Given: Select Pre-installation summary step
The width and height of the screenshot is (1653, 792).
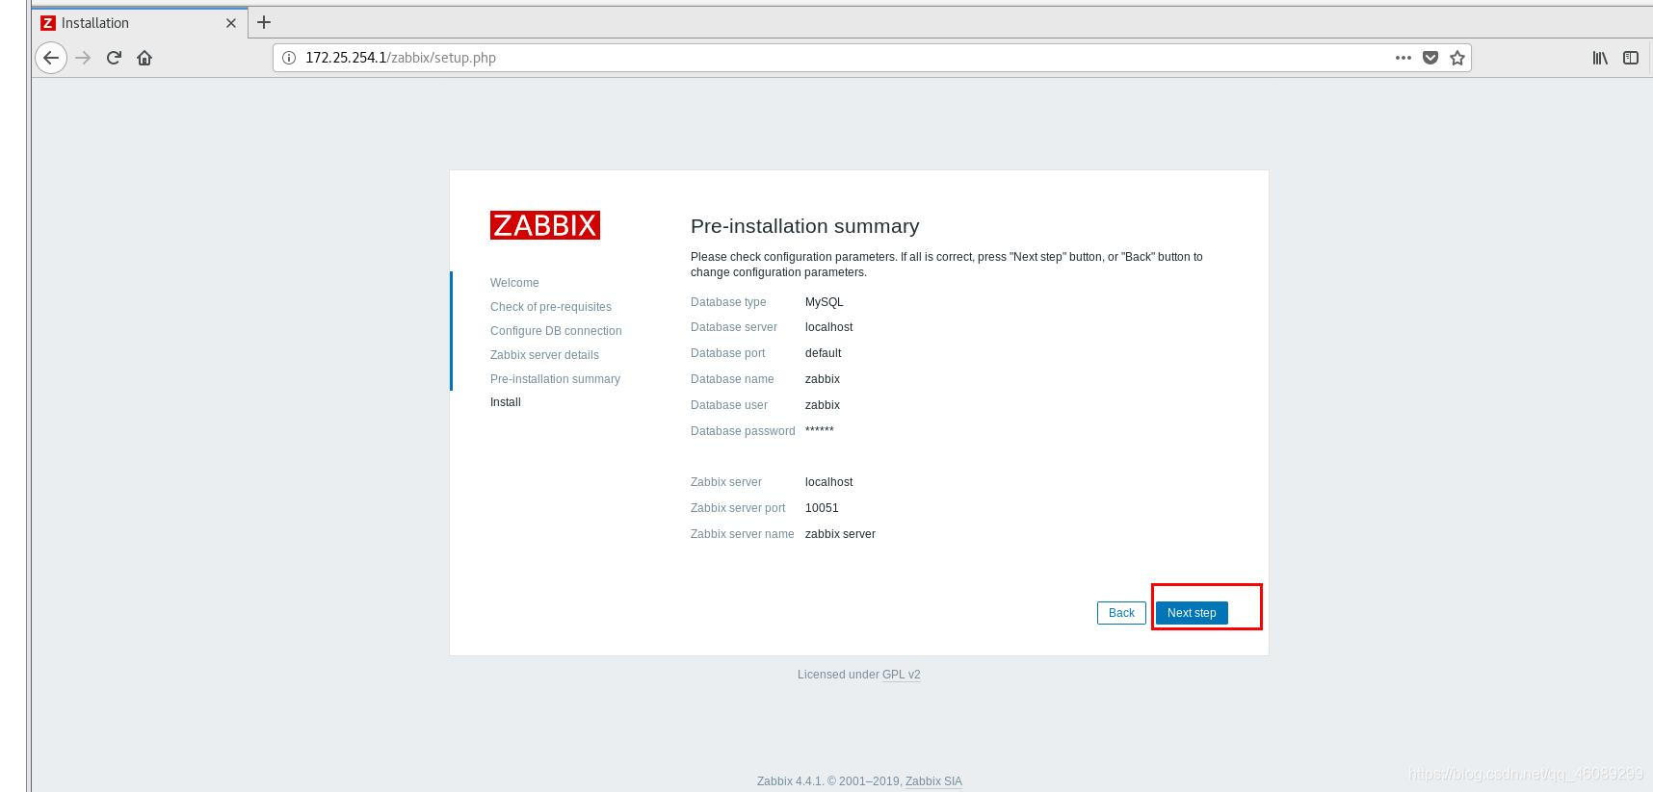Looking at the screenshot, I should pyautogui.click(x=555, y=379).
